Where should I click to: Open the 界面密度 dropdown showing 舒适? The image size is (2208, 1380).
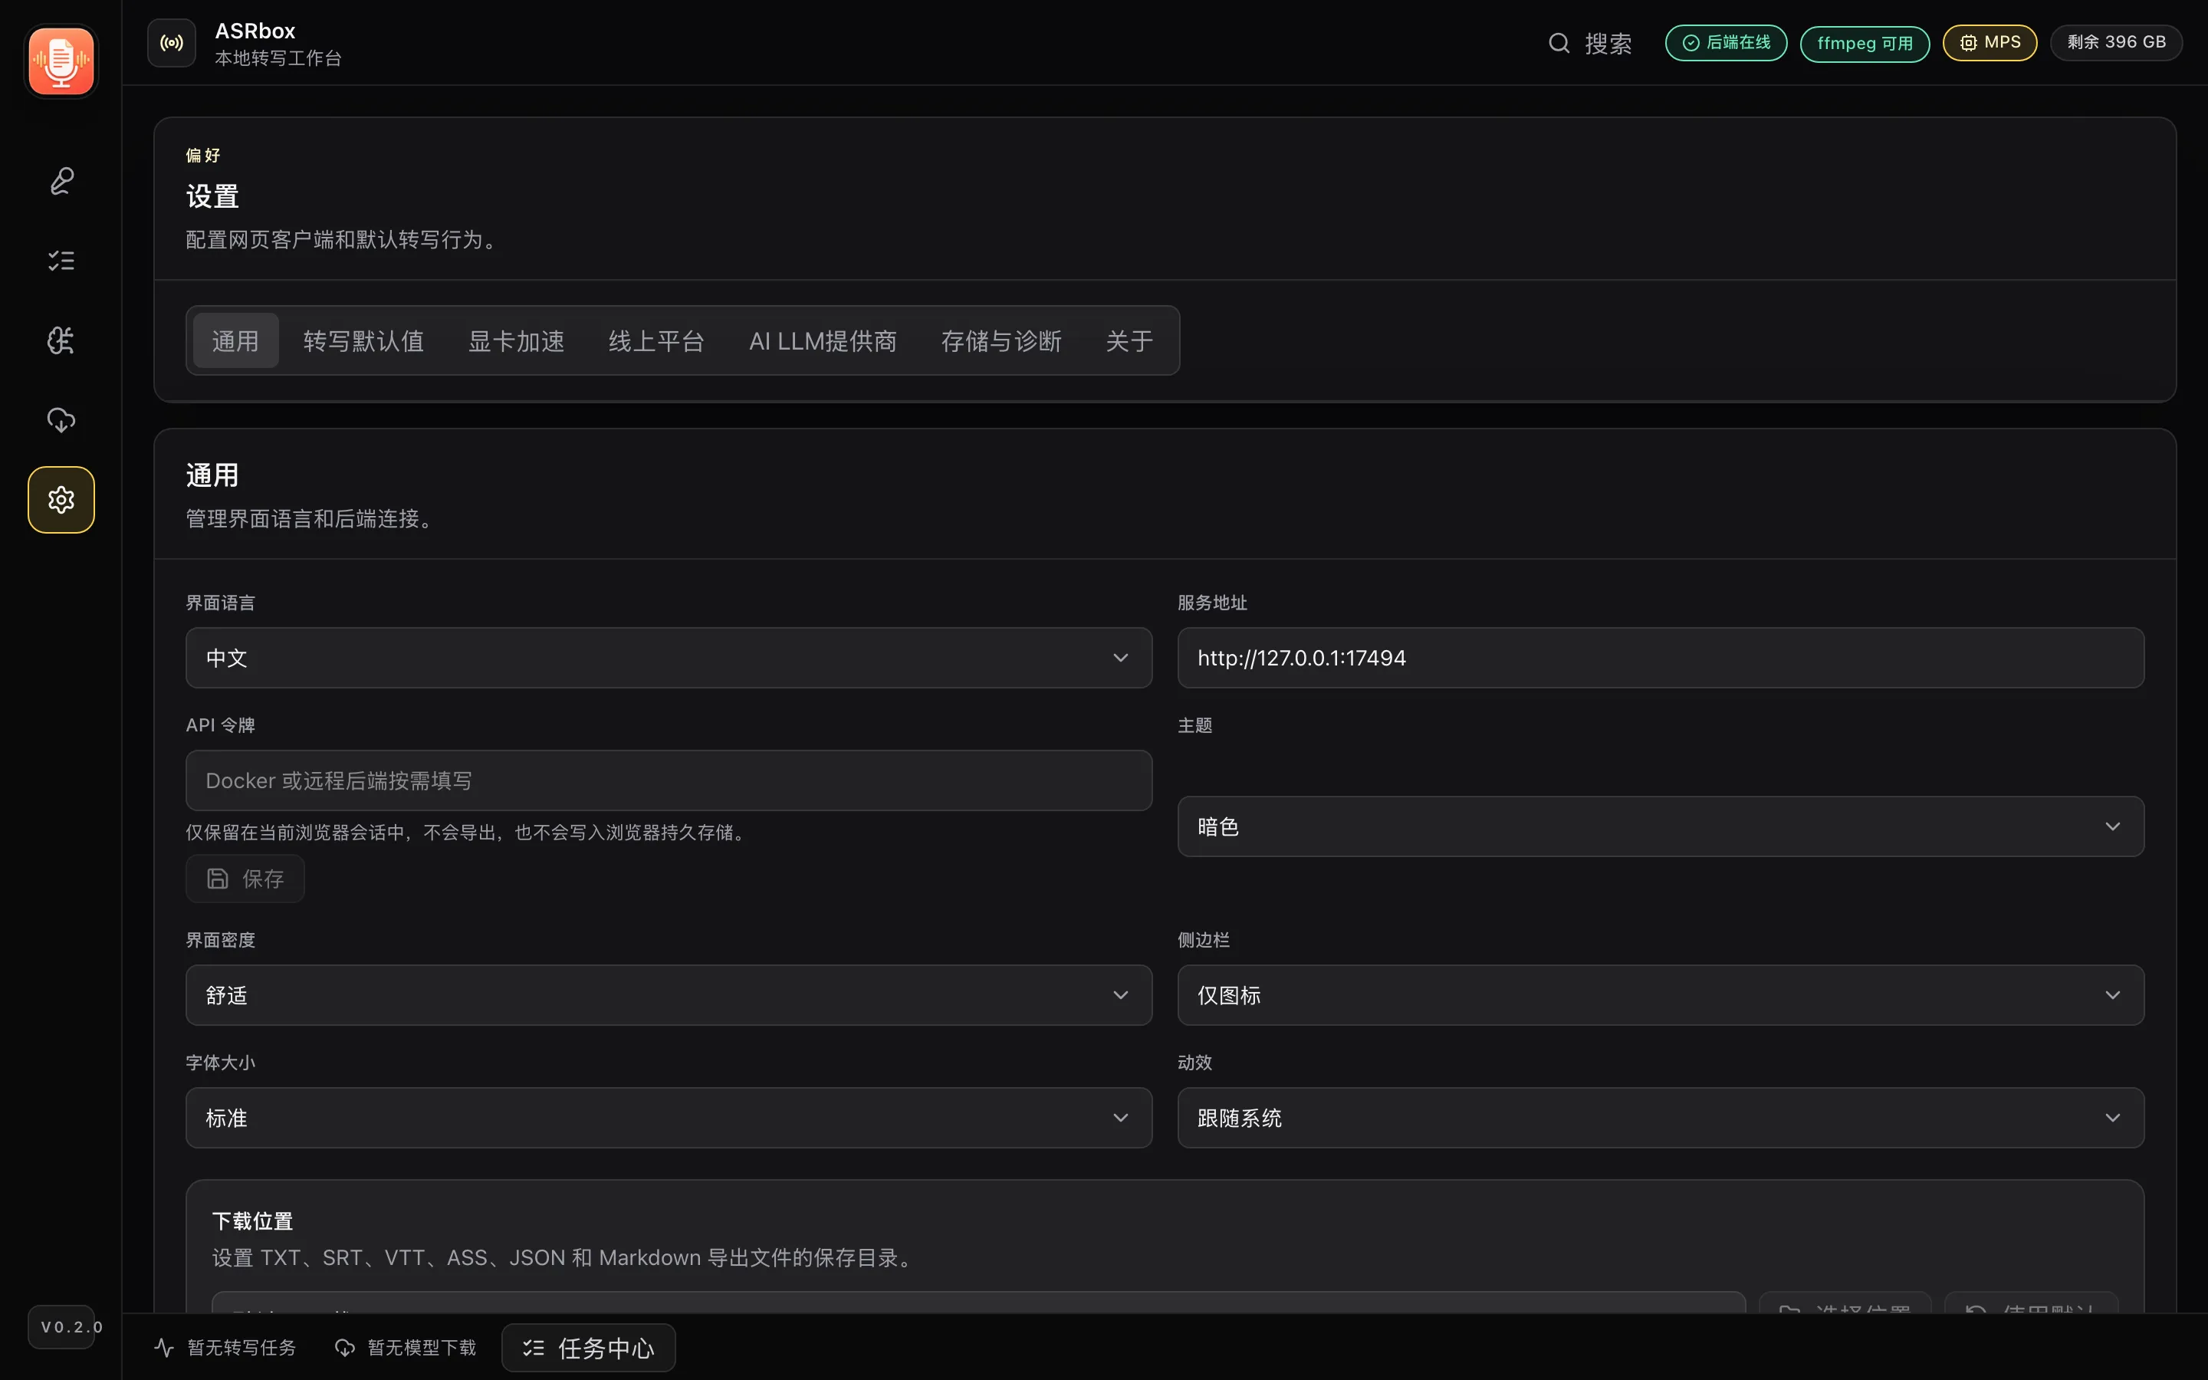(669, 995)
